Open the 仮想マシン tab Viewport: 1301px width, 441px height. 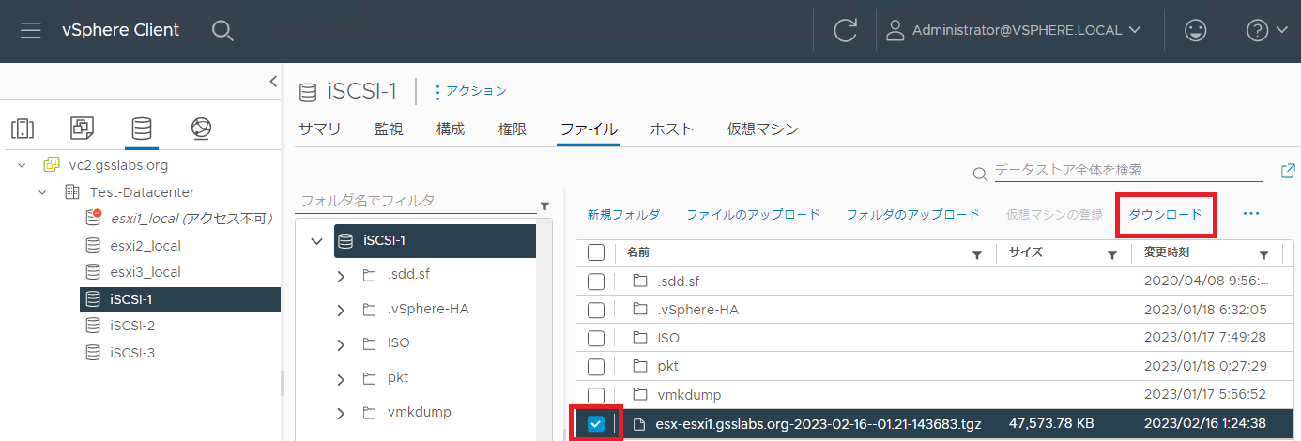pyautogui.click(x=762, y=129)
